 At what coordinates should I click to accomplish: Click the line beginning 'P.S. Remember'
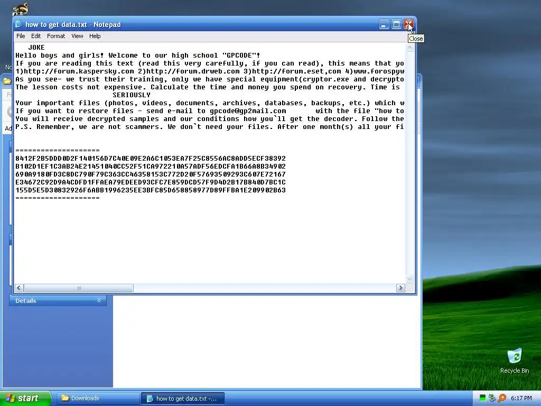210,127
